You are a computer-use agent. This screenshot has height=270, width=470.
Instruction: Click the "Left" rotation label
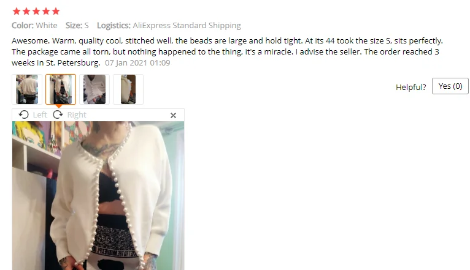[40, 115]
